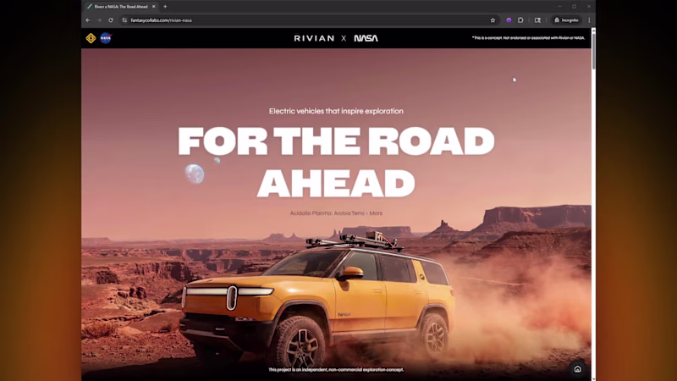The width and height of the screenshot is (677, 381).
Task: Open the purple extension icon in the toolbar
Action: (x=509, y=20)
